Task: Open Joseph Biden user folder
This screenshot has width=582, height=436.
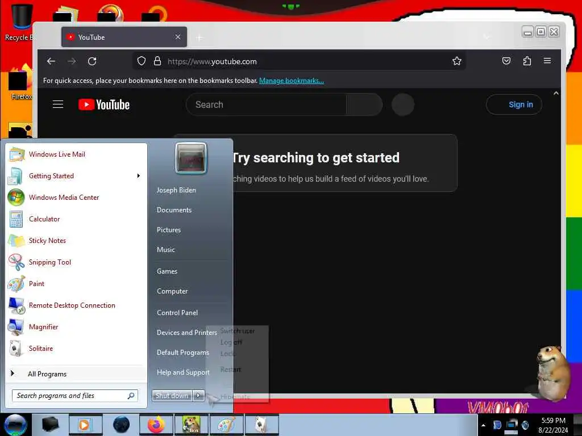Action: pos(176,190)
